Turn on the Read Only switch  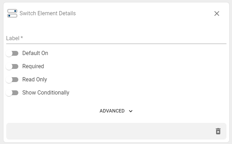tap(12, 80)
